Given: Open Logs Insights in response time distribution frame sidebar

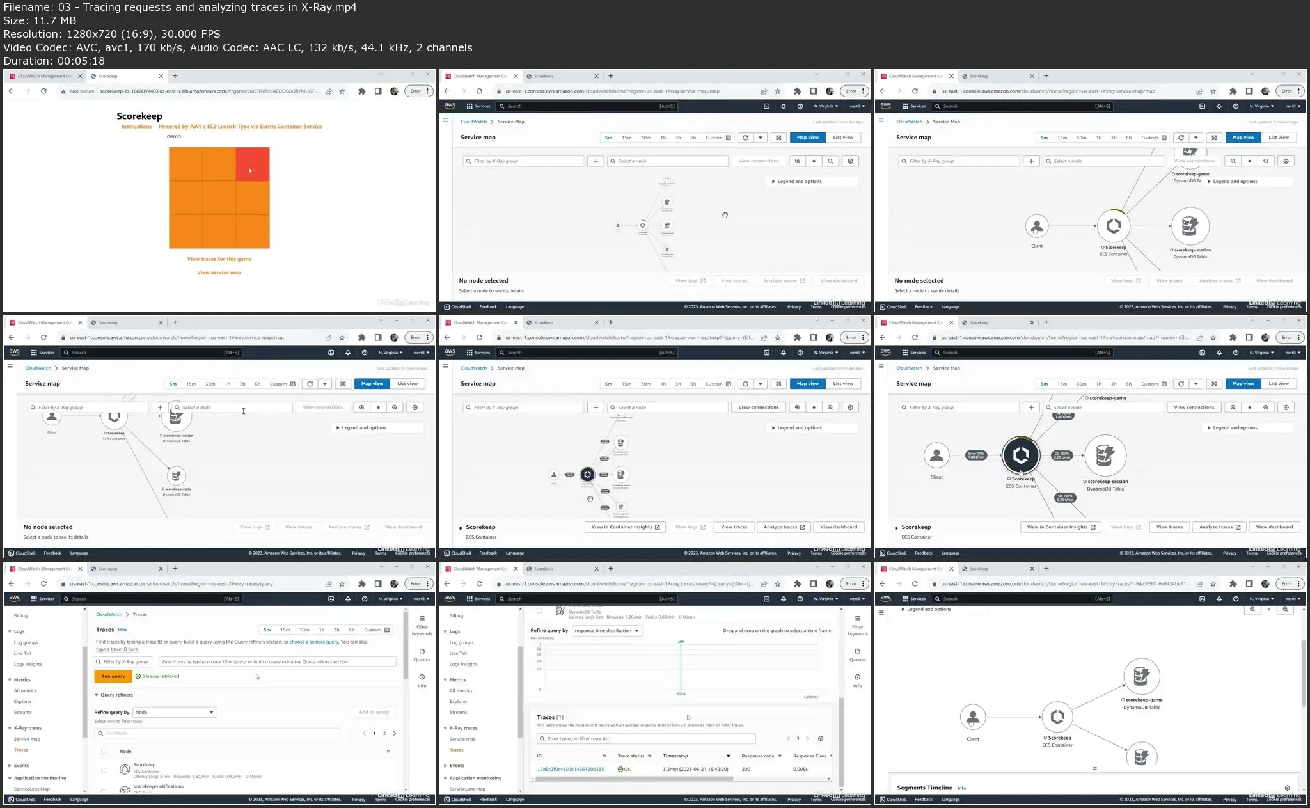Looking at the screenshot, I should tap(463, 665).
